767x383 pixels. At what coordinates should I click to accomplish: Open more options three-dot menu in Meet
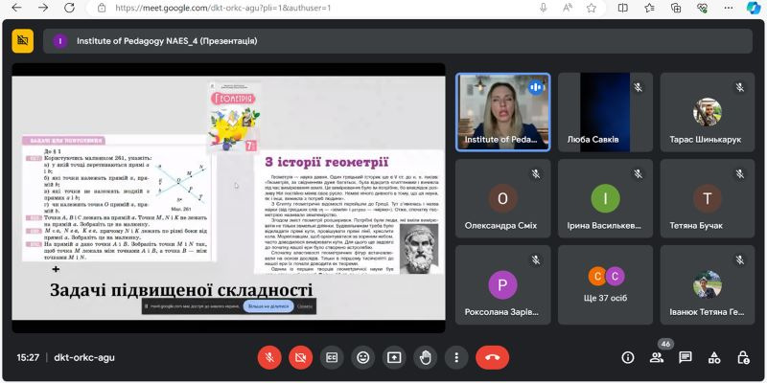tap(456, 357)
